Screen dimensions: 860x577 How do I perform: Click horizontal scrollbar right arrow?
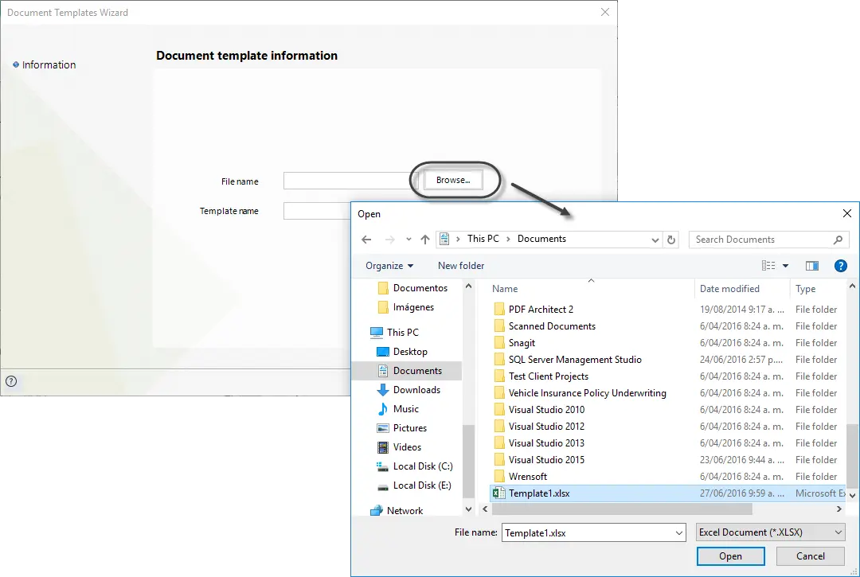838,509
